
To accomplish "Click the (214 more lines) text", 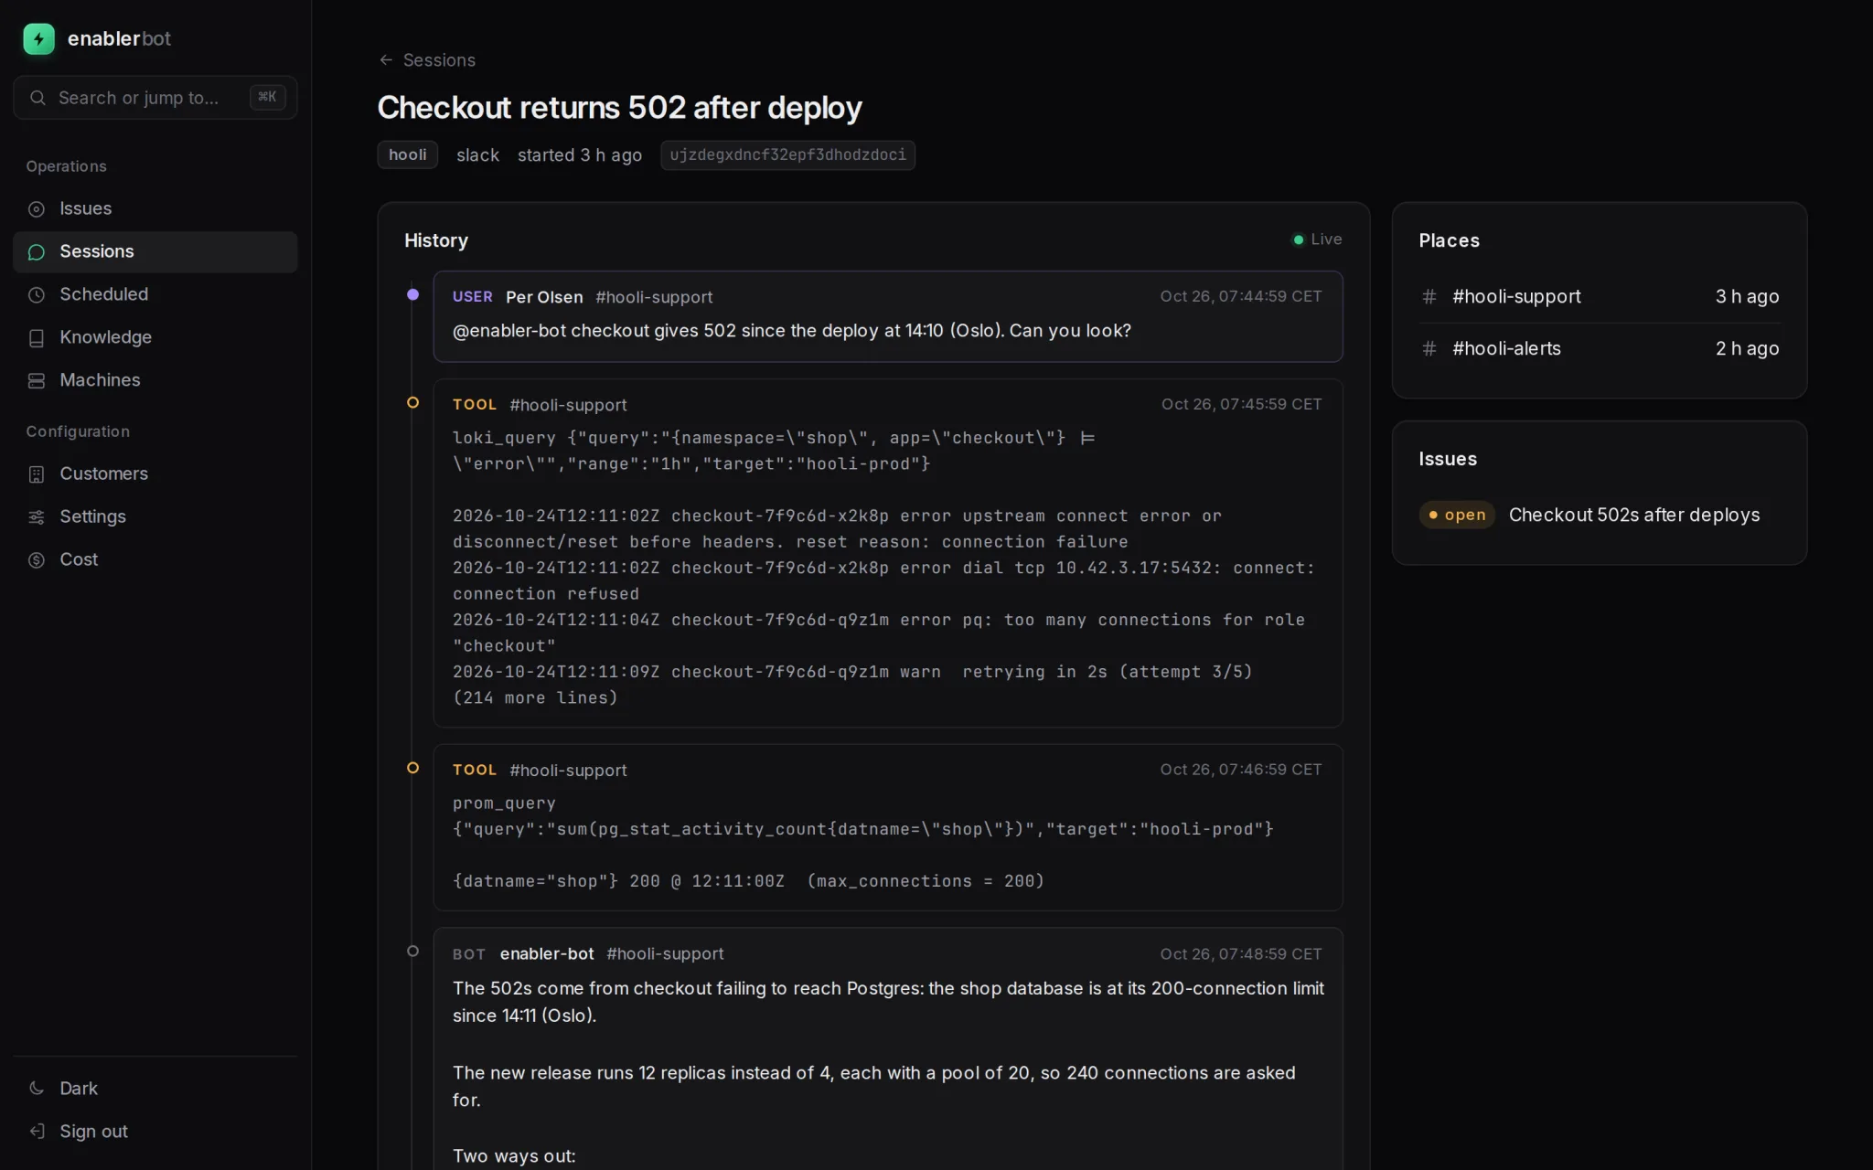I will tap(535, 697).
